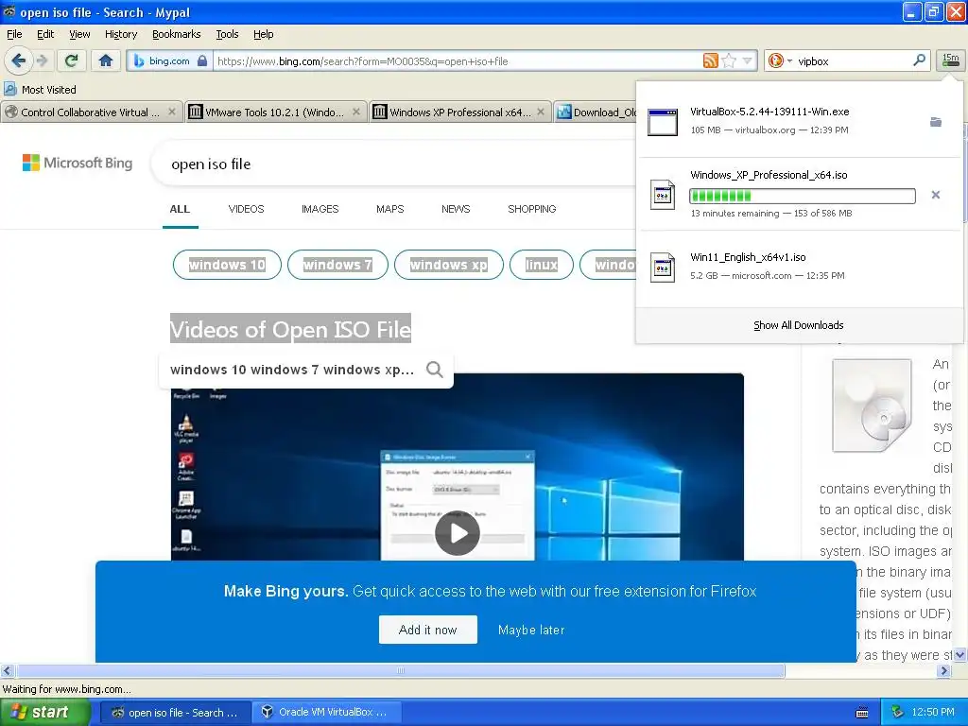Image resolution: width=968 pixels, height=726 pixels.
Task: Select the VIDEOS results tab
Action: click(x=246, y=209)
